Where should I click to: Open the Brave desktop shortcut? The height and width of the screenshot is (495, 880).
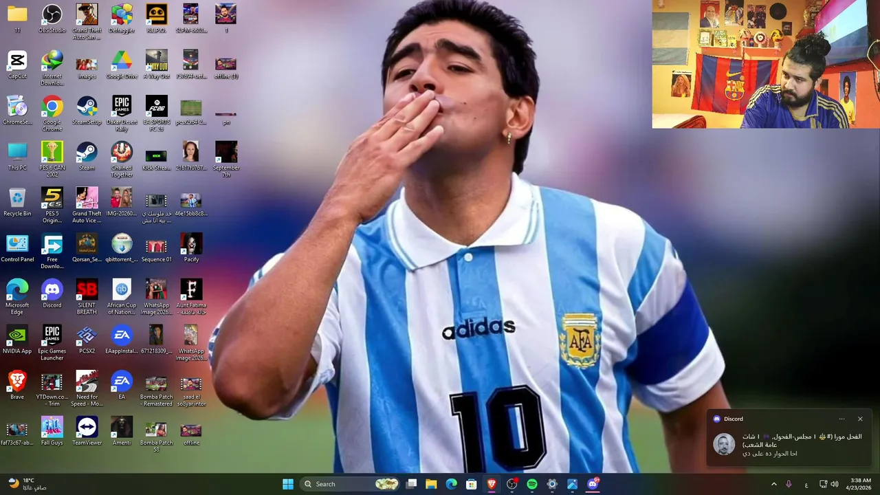pyautogui.click(x=17, y=385)
